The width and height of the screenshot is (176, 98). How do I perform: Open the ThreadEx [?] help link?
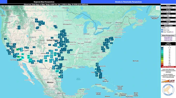pos(173,32)
